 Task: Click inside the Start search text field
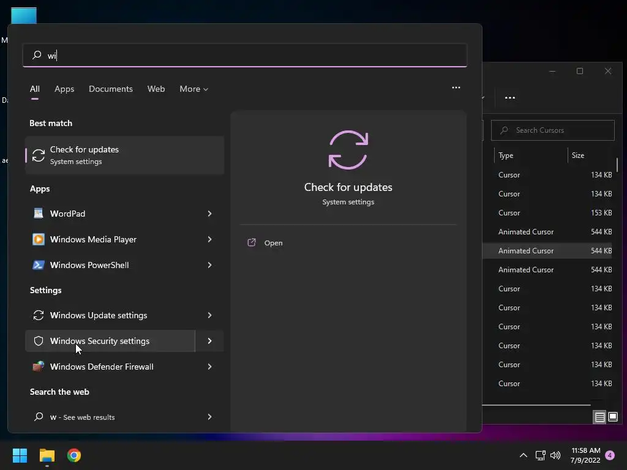coord(245,55)
